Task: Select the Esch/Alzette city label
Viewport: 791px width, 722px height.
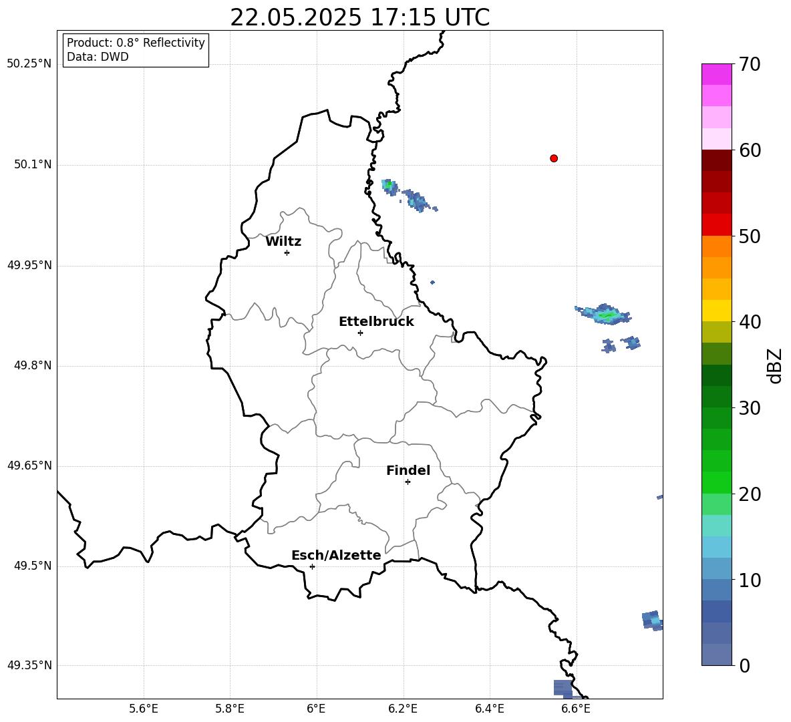Action: pos(336,555)
